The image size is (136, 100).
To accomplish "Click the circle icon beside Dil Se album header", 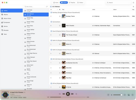I will [51, 83].
